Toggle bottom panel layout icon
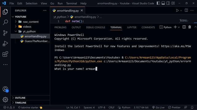This screenshot has height=110, width=197. coord(163,3)
